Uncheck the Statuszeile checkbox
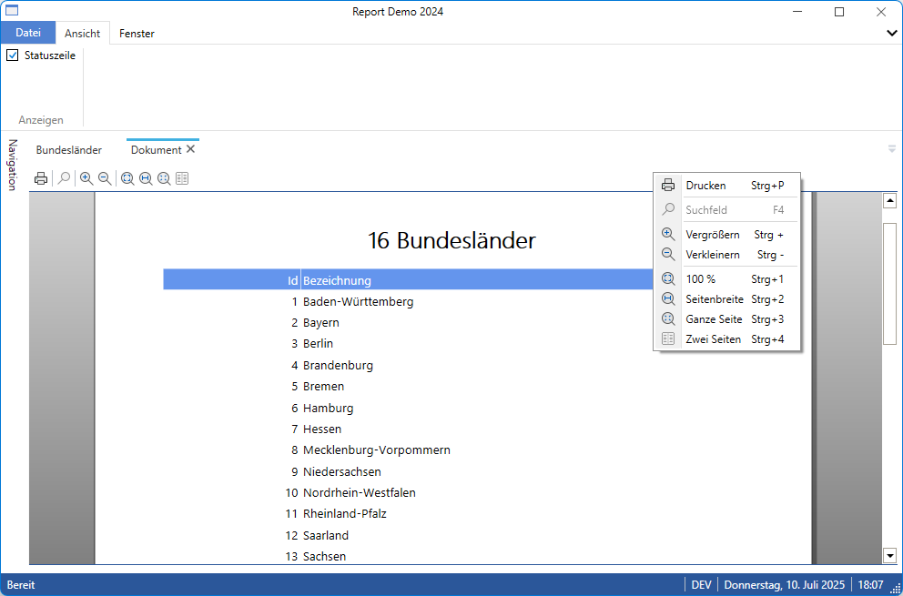The height and width of the screenshot is (596, 903). [x=13, y=56]
